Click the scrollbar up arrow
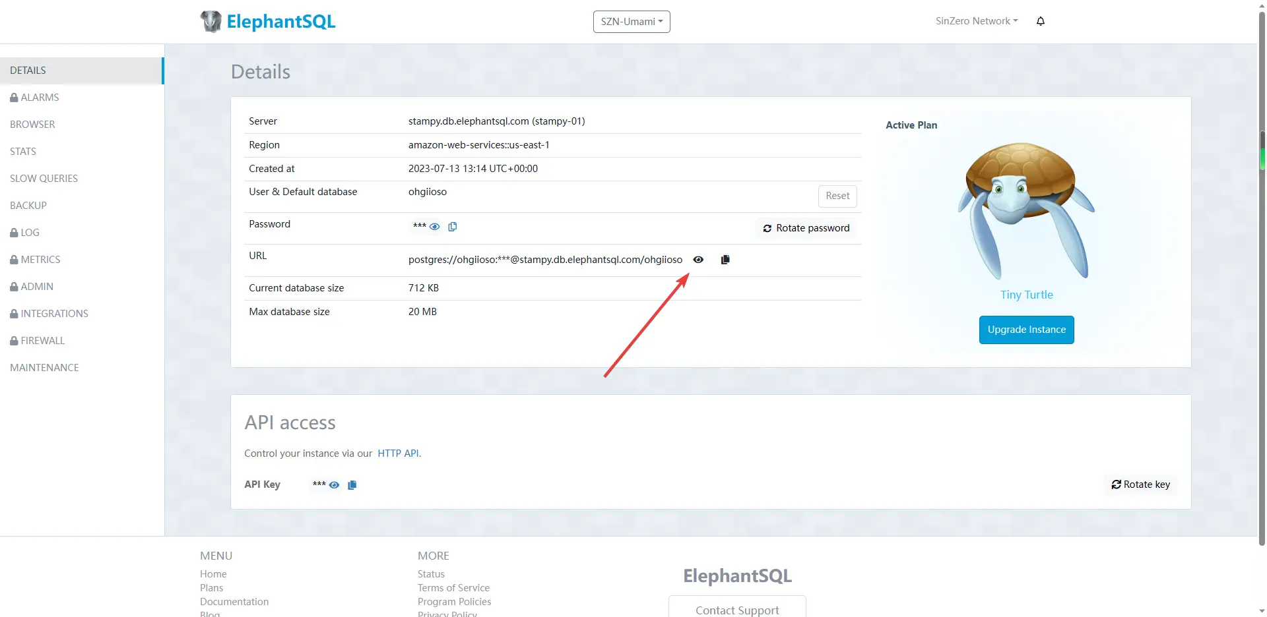This screenshot has width=1267, height=617. (1262, 5)
